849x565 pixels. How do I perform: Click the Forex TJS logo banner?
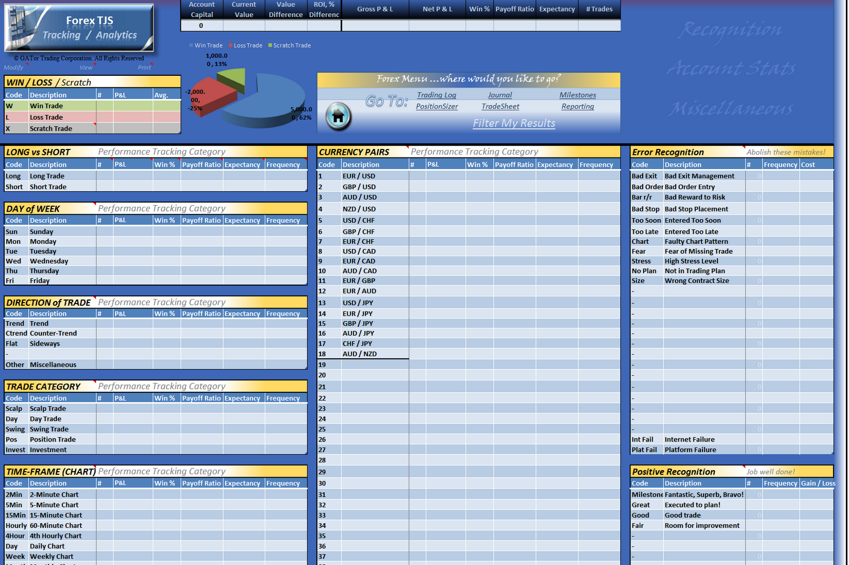click(79, 29)
